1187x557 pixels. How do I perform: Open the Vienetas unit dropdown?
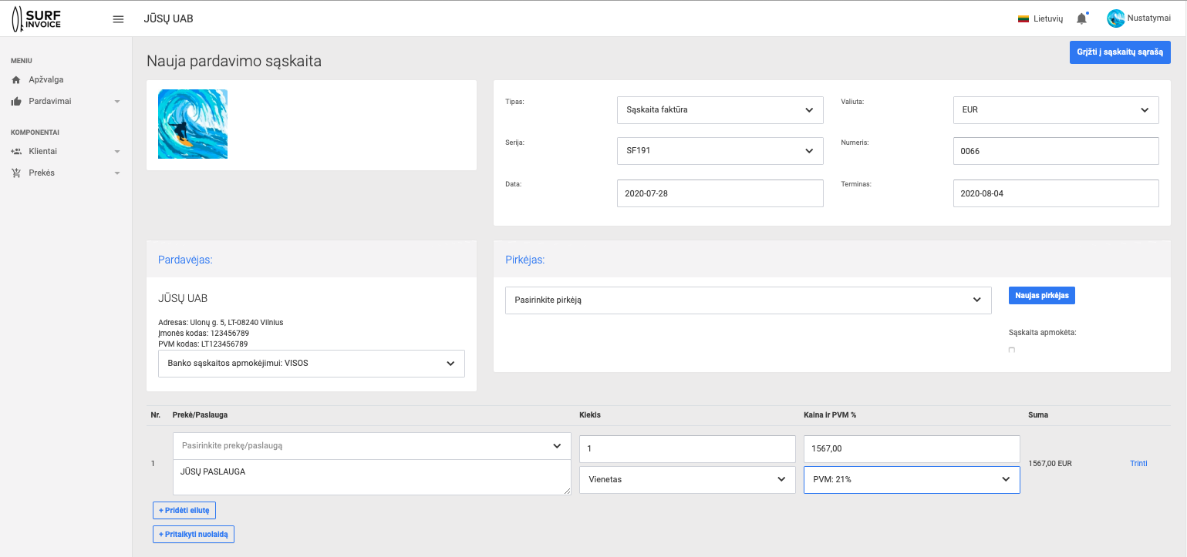687,479
